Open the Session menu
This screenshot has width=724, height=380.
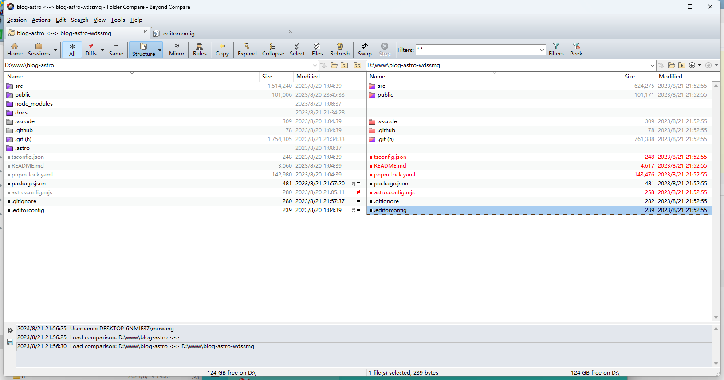[x=16, y=20]
